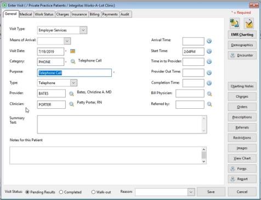
Task: Expand the Visit Type dropdown
Action: point(83,30)
